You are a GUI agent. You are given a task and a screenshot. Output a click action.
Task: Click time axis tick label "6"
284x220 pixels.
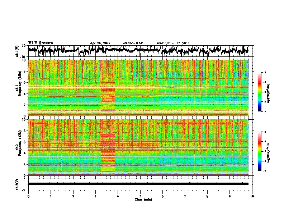[x=163, y=196]
